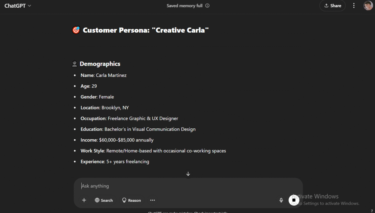The height and width of the screenshot is (213, 375).
Task: Click the 'Saved memory full' notice text
Action: click(185, 6)
